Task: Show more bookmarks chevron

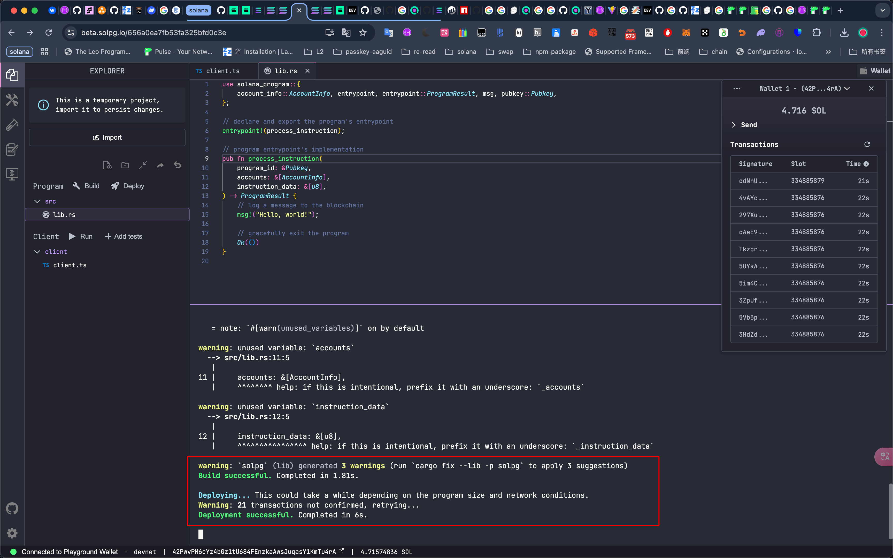Action: (828, 52)
